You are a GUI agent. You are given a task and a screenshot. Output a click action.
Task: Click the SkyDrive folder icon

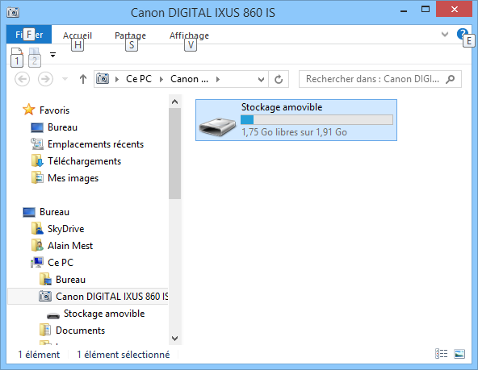click(37, 228)
